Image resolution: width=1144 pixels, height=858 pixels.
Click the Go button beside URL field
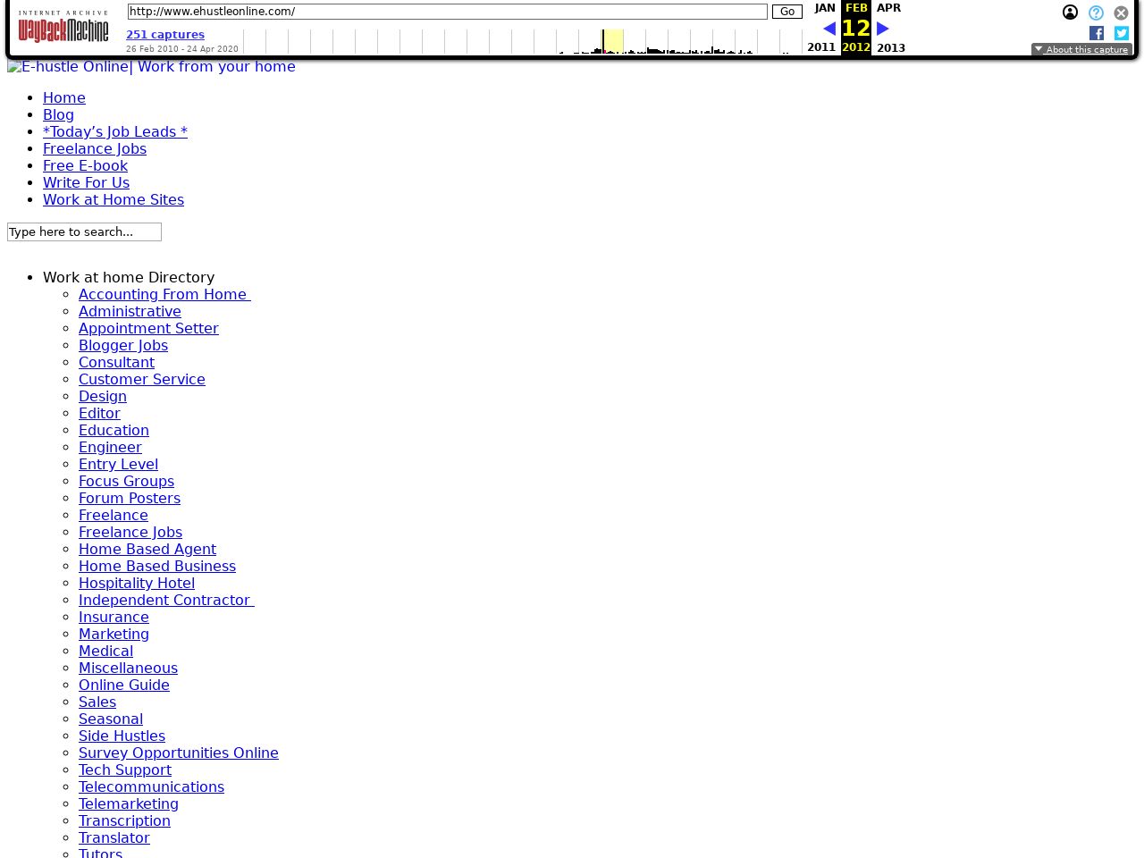[x=786, y=12]
